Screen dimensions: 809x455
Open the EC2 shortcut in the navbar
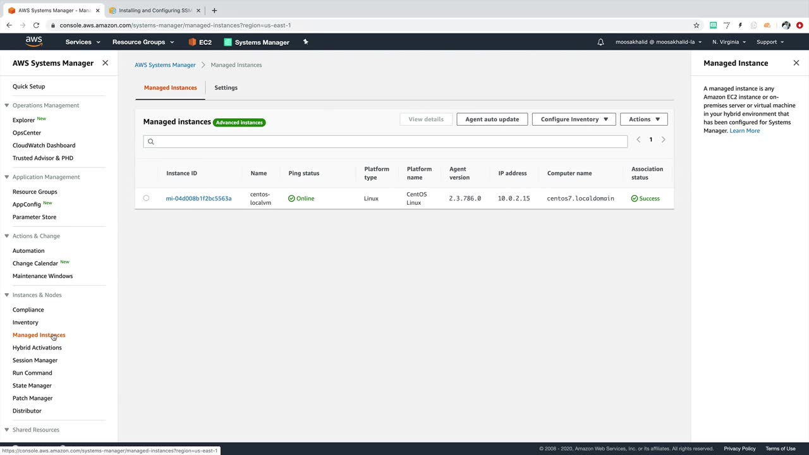(x=200, y=42)
